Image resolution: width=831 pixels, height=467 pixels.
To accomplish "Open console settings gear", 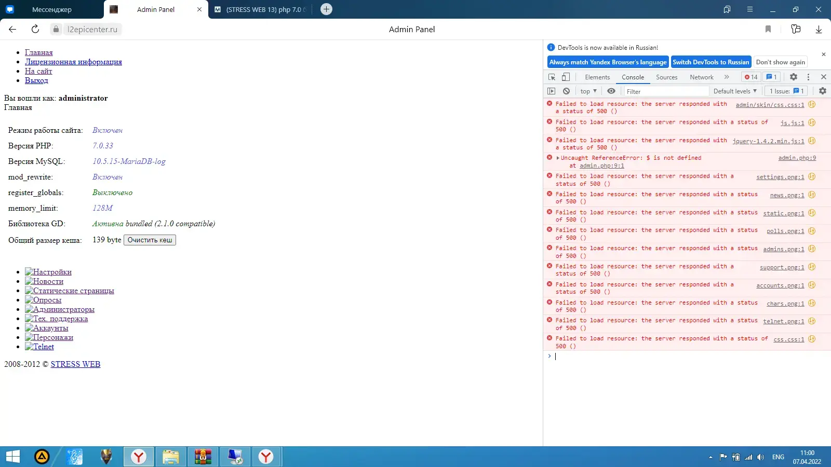I will 823,91.
